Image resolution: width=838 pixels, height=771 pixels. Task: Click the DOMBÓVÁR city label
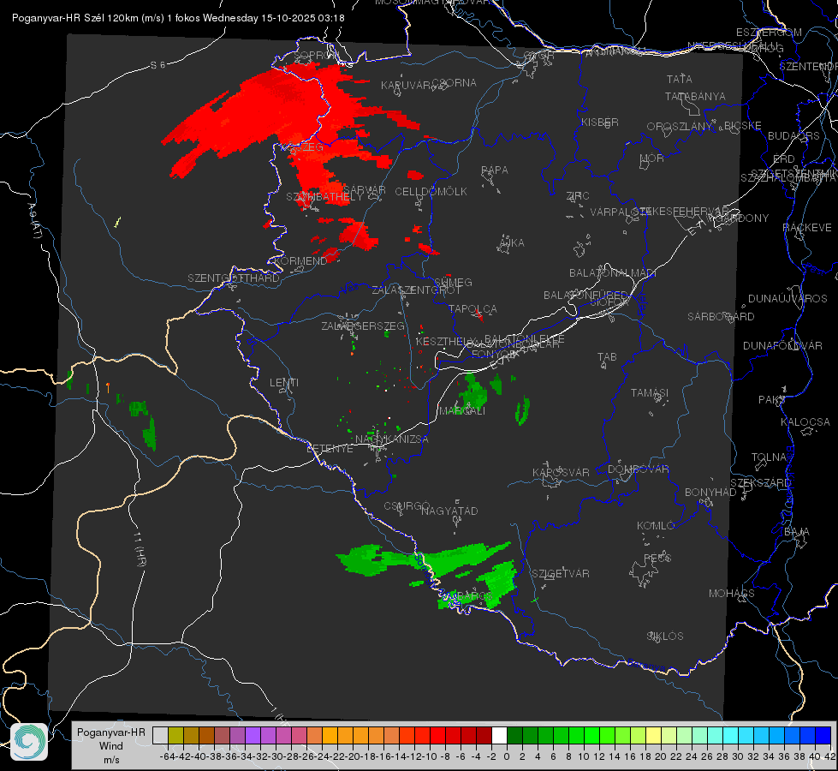tap(638, 469)
